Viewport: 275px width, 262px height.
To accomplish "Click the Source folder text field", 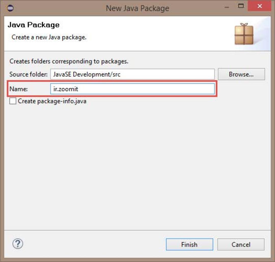I will click(132, 74).
